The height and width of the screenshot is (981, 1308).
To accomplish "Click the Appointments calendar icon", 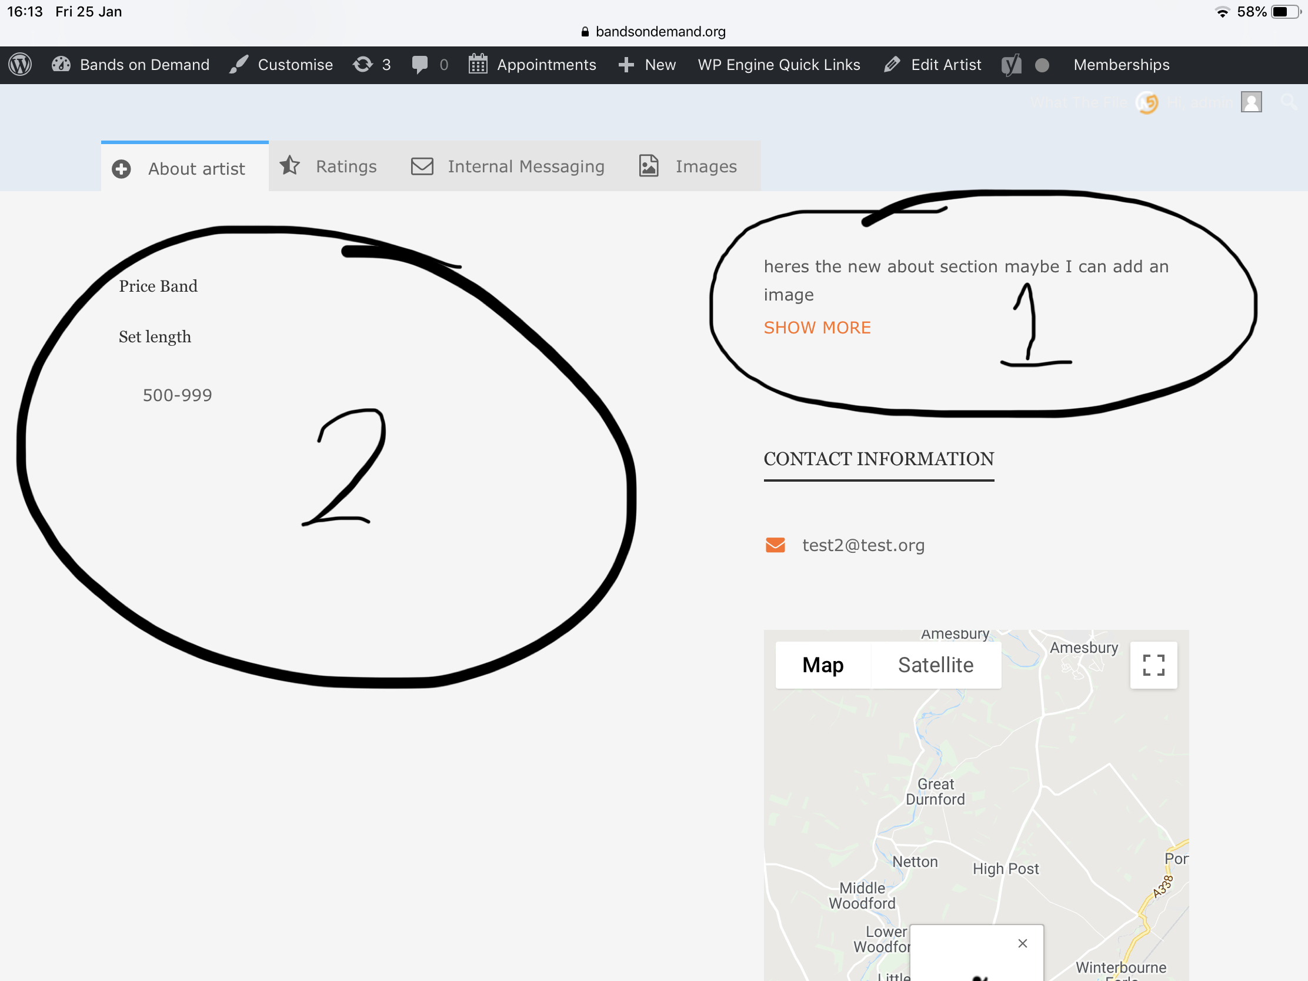I will [x=478, y=65].
